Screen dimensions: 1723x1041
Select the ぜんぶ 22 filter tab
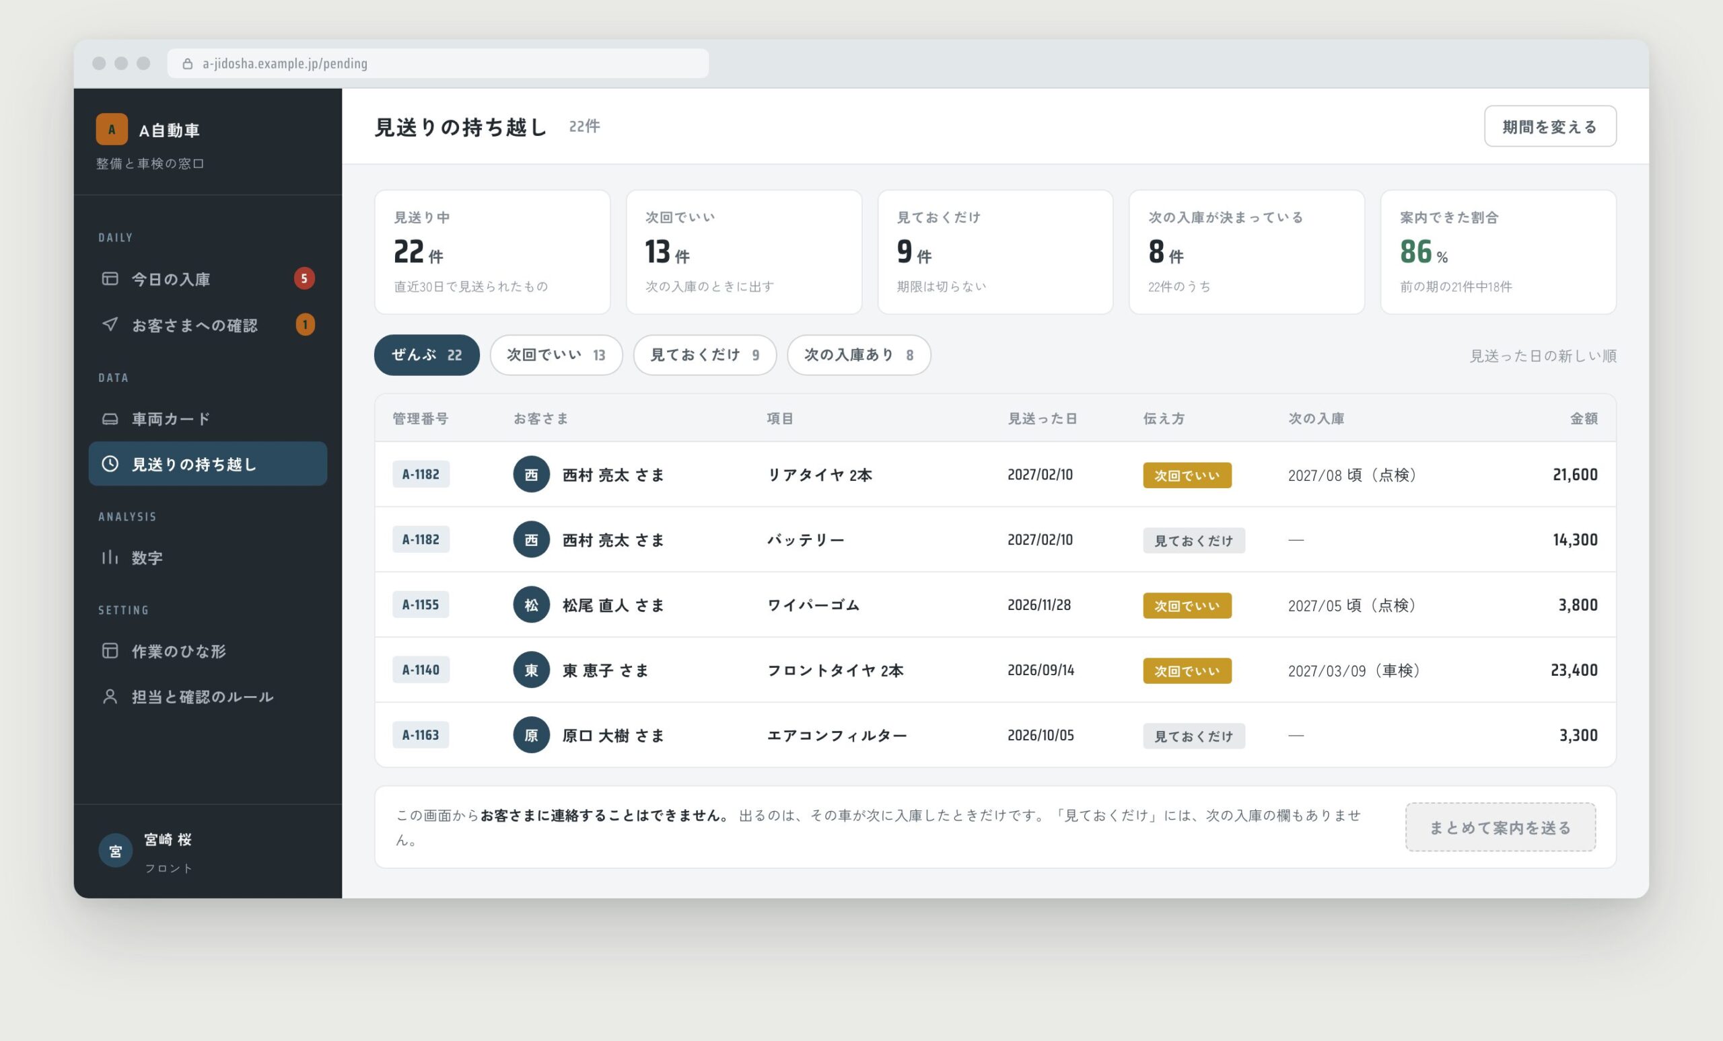pyautogui.click(x=427, y=355)
